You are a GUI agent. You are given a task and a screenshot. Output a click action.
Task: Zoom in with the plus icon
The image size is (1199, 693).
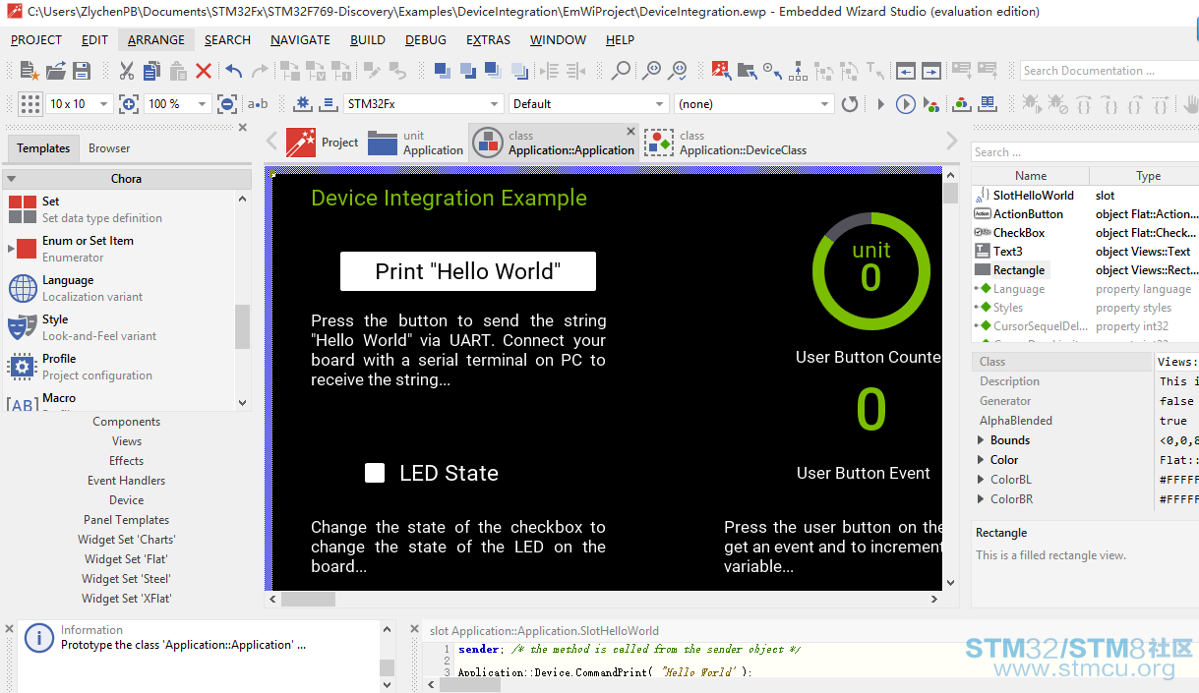point(129,104)
